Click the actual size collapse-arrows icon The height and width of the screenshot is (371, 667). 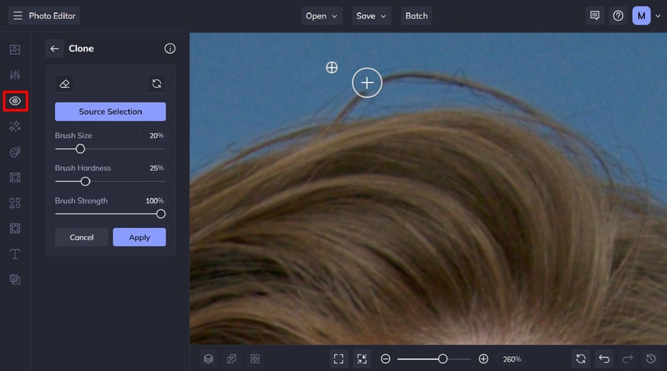pyautogui.click(x=362, y=359)
